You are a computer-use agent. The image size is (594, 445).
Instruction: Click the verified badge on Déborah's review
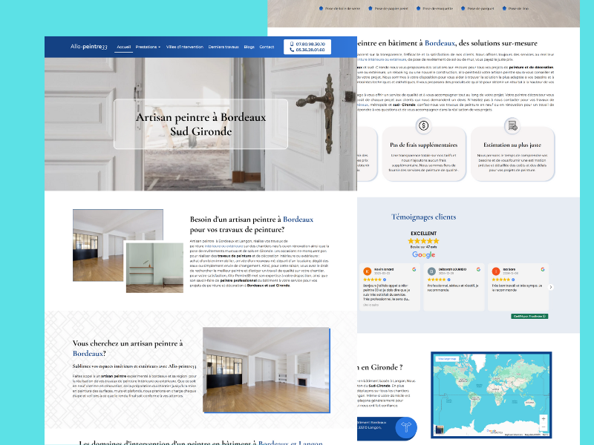pyautogui.click(x=449, y=280)
